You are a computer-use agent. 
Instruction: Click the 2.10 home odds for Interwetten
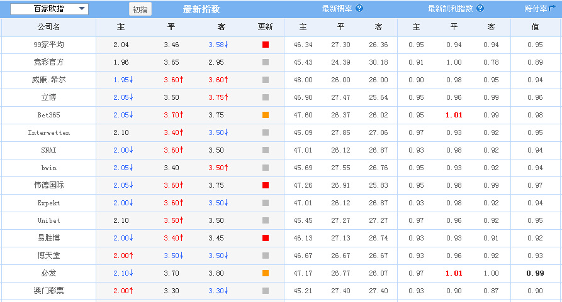[x=121, y=132]
